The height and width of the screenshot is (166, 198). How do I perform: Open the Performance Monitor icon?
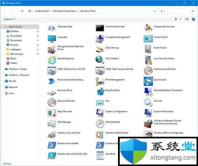pyautogui.click(x=148, y=70)
